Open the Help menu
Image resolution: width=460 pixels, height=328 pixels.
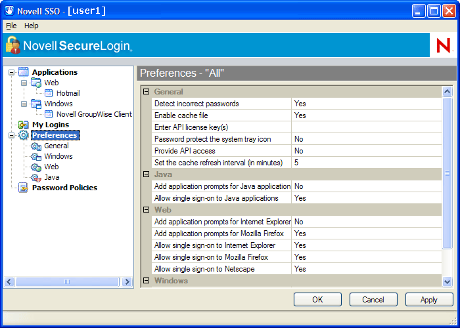point(32,26)
